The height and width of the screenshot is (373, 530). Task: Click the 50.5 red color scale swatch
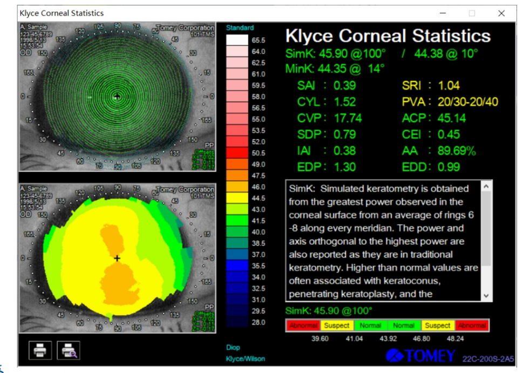point(237,153)
